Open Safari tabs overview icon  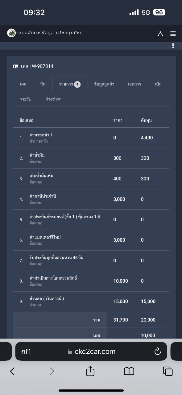pyautogui.click(x=168, y=371)
